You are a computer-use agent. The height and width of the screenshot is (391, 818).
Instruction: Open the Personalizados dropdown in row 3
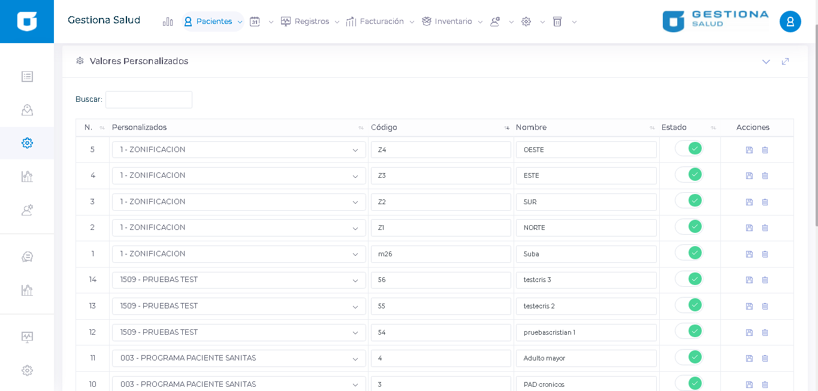[239, 202]
